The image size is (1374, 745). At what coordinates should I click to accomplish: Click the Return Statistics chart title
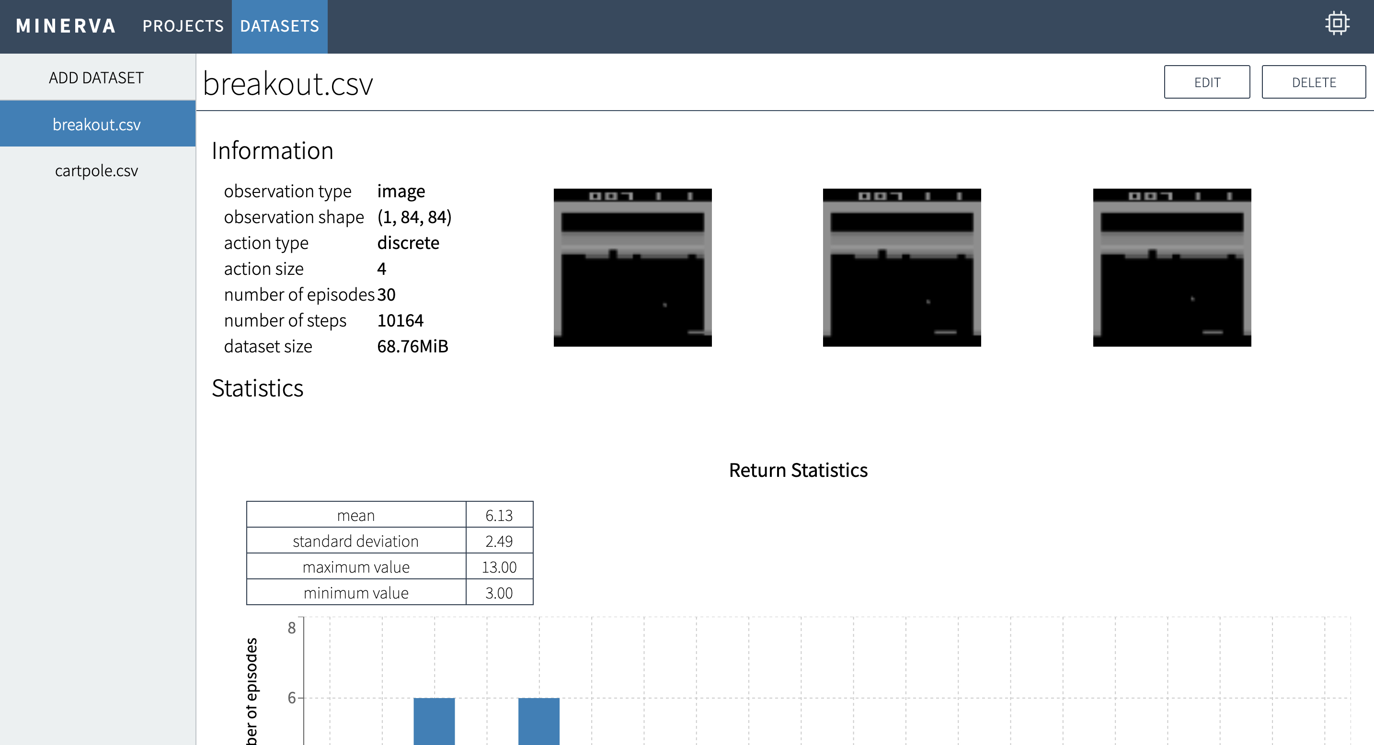[x=798, y=470]
